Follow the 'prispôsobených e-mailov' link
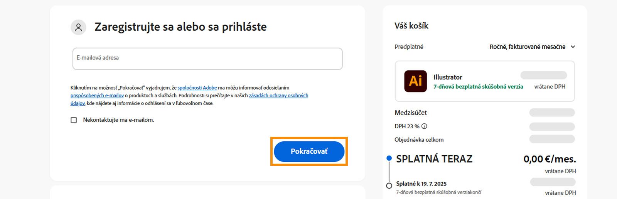The image size is (617, 199). click(x=97, y=96)
